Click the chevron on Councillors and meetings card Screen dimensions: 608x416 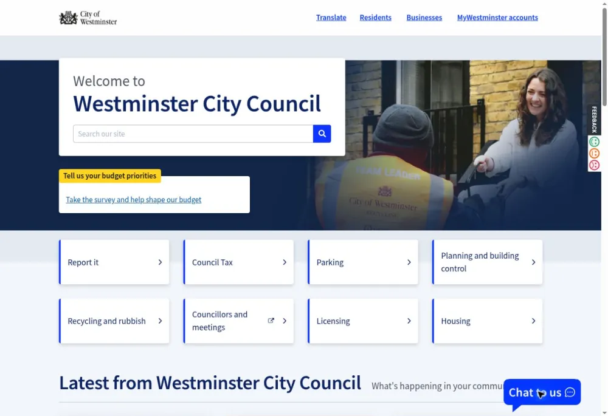(285, 321)
